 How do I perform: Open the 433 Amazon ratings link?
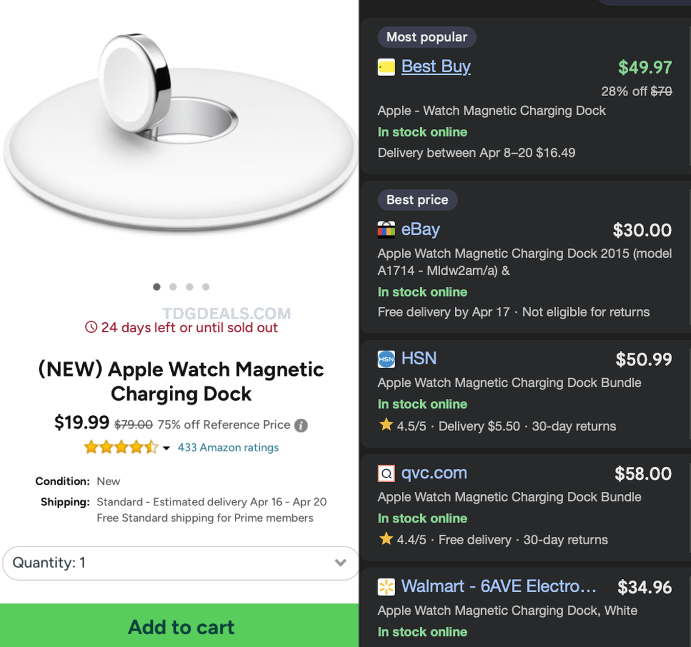[x=228, y=448]
